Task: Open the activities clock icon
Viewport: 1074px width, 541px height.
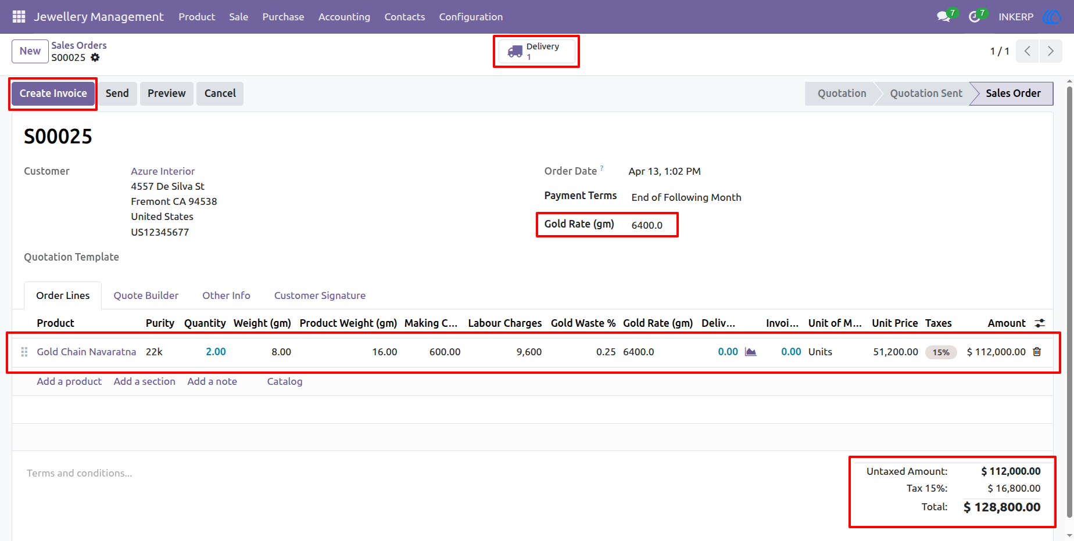Action: coord(975,17)
